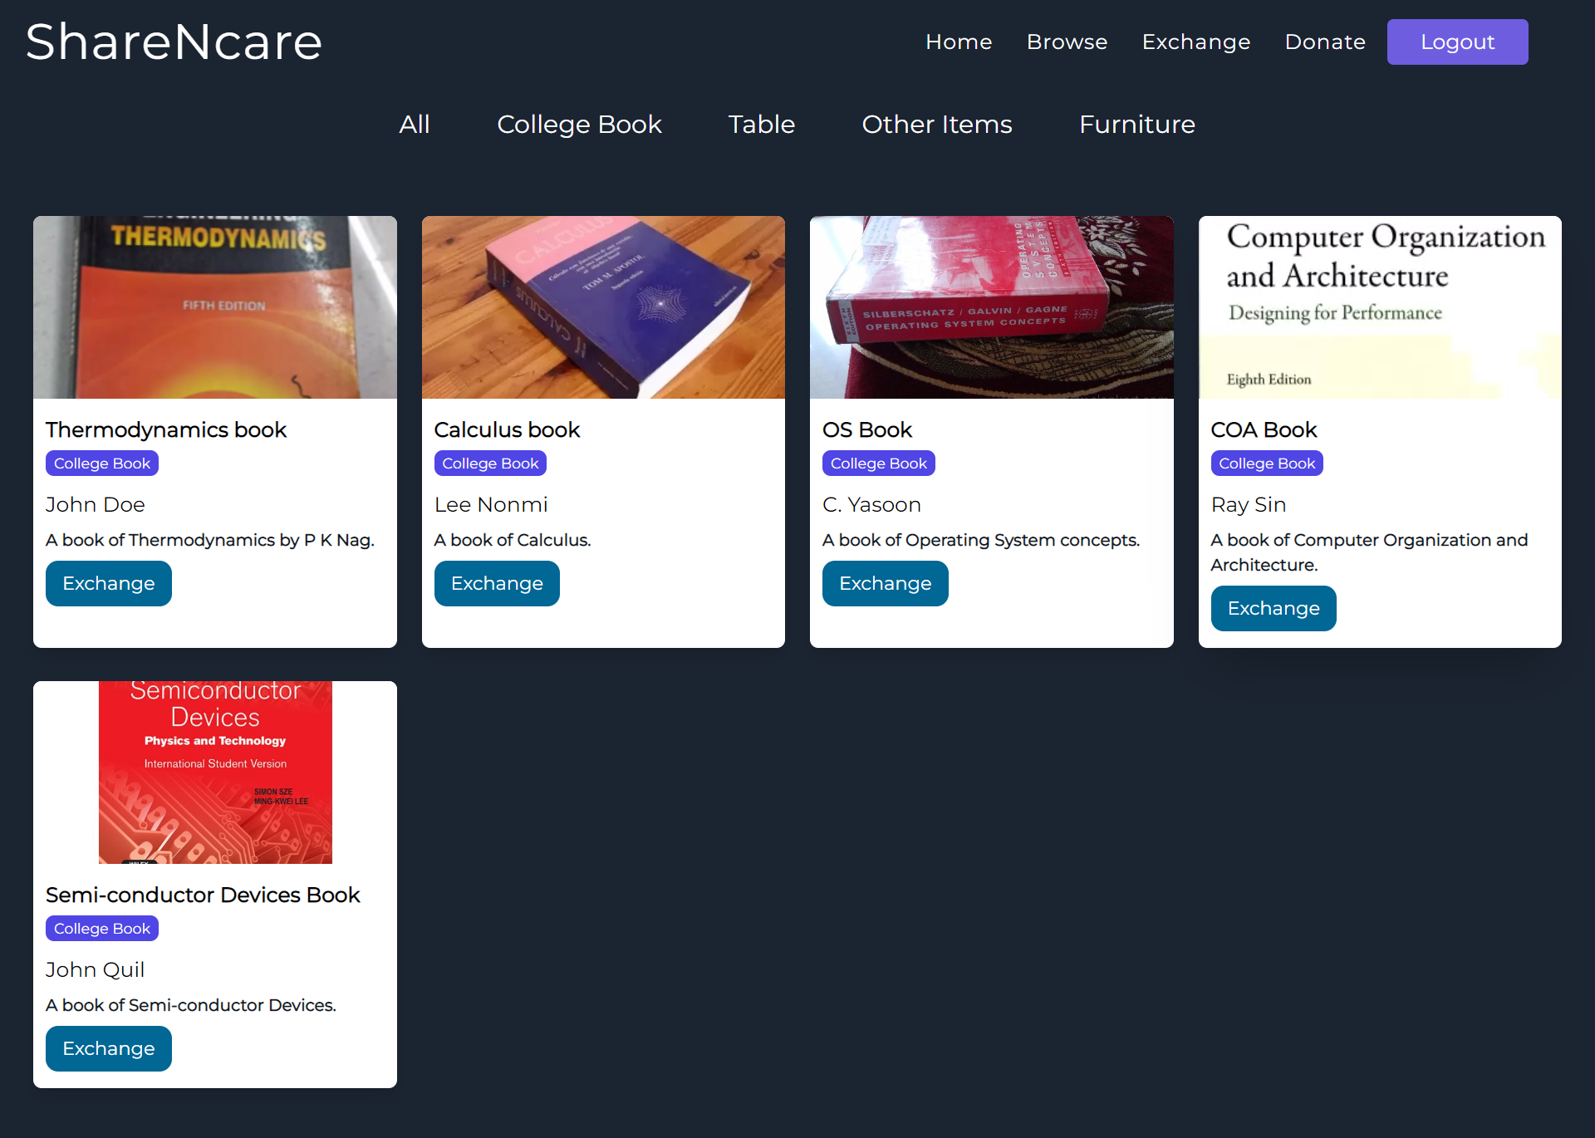Viewport: 1595px width, 1138px height.
Task: Click the ShareNcare logo text
Action: click(x=174, y=42)
